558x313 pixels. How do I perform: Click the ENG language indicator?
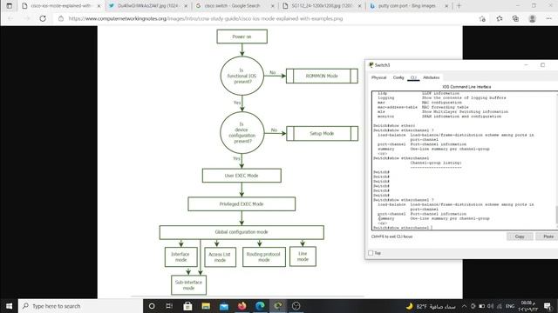pos(510,306)
